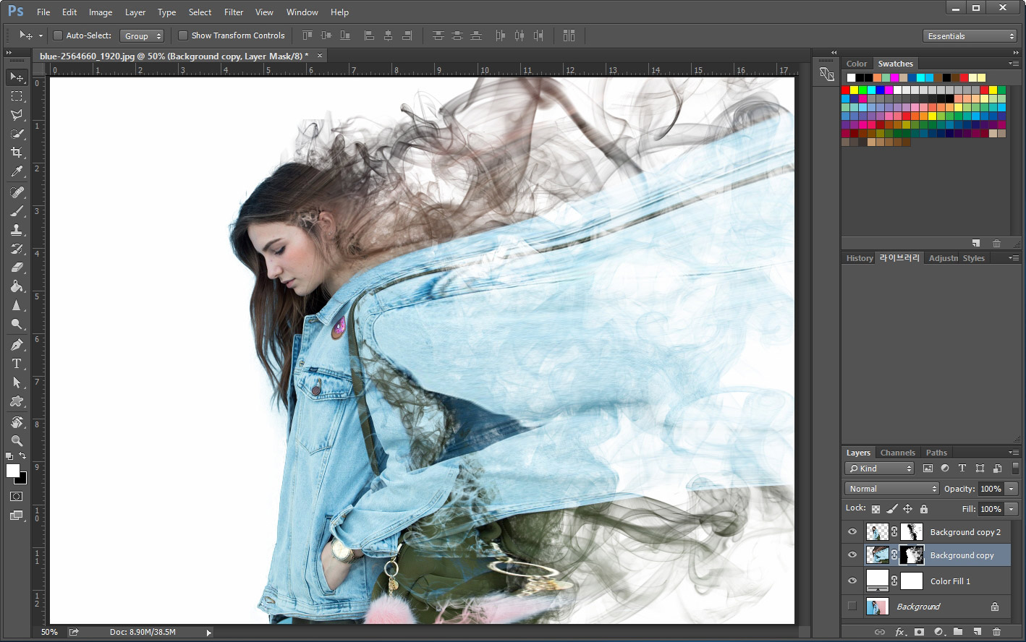The height and width of the screenshot is (642, 1026).
Task: Open the layer filter Kind dropdown
Action: pos(879,468)
